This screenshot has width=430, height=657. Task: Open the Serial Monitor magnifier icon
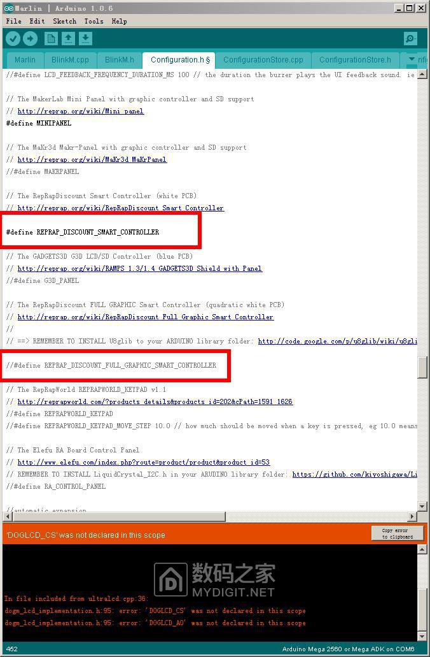point(410,38)
